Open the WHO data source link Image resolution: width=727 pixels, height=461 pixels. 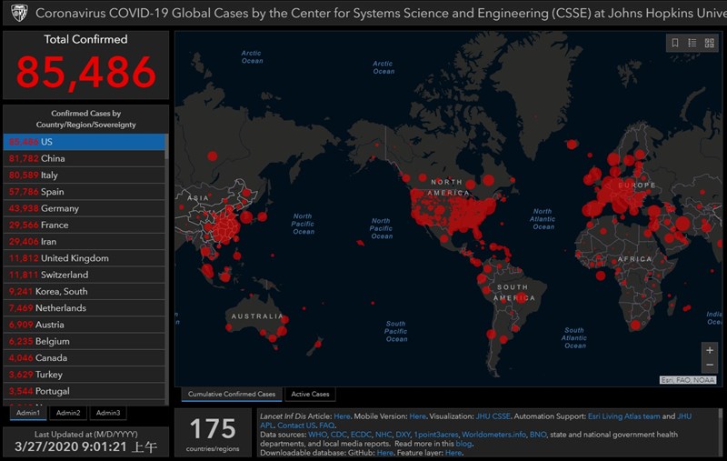click(317, 435)
